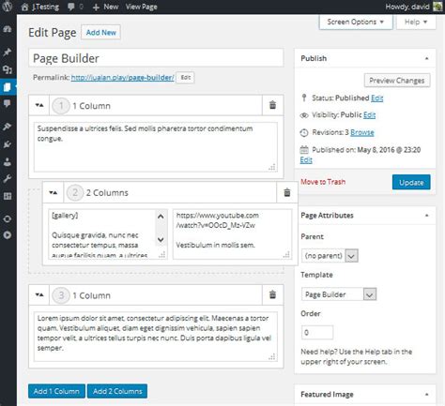Open the Settings sidebar icon
The width and height of the screenshot is (445, 406).
pos(8,196)
